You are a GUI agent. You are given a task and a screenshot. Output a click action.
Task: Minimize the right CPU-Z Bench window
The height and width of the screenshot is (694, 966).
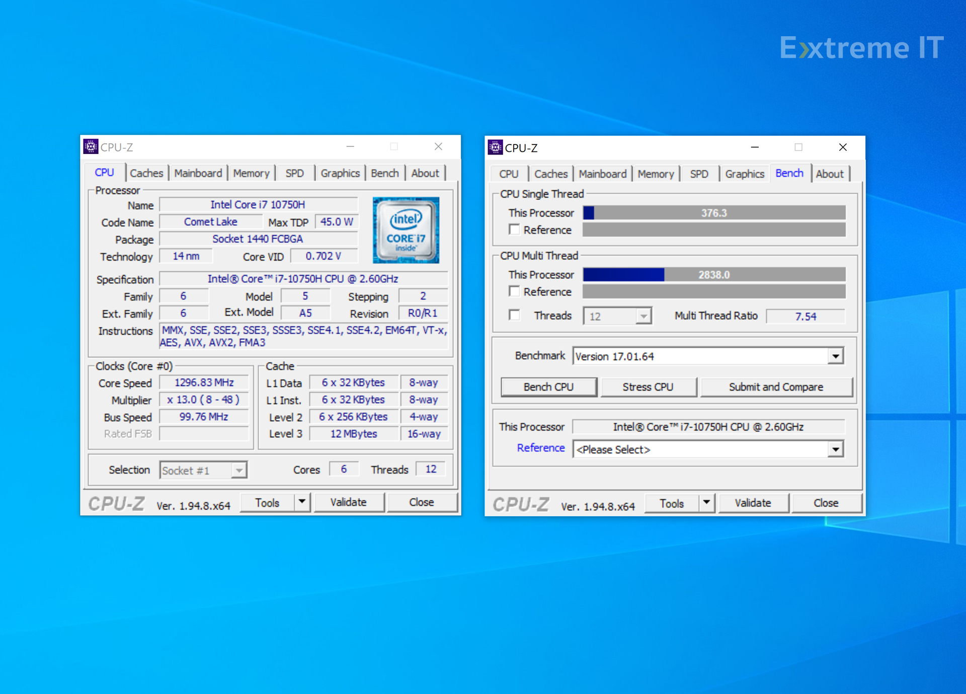pos(754,147)
